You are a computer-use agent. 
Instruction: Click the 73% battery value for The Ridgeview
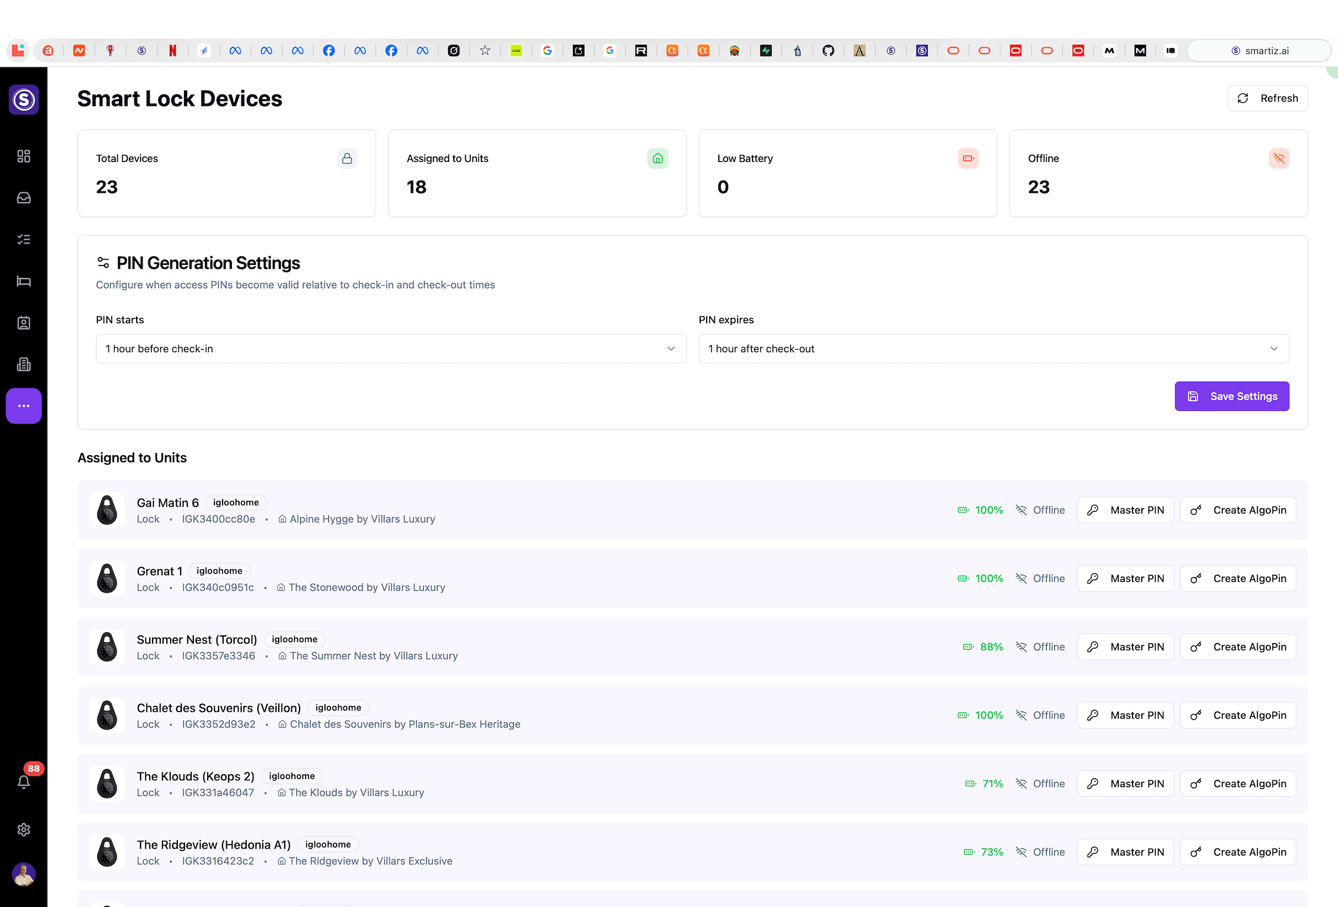coord(992,852)
